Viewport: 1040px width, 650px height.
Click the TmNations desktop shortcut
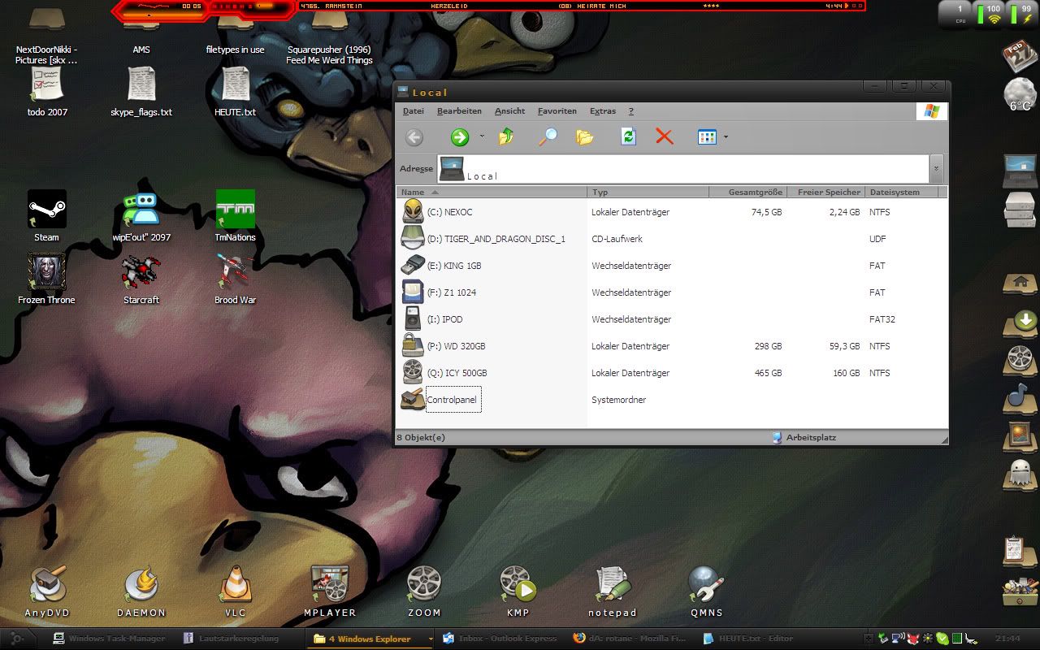pyautogui.click(x=235, y=216)
